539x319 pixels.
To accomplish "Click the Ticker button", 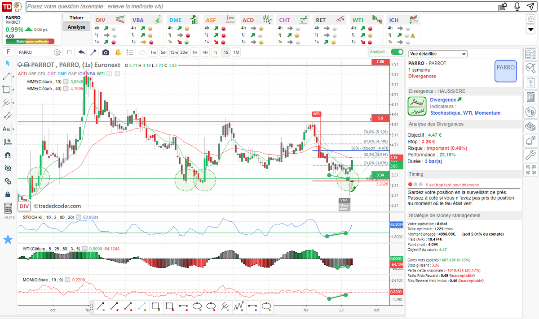I will pyautogui.click(x=76, y=17).
